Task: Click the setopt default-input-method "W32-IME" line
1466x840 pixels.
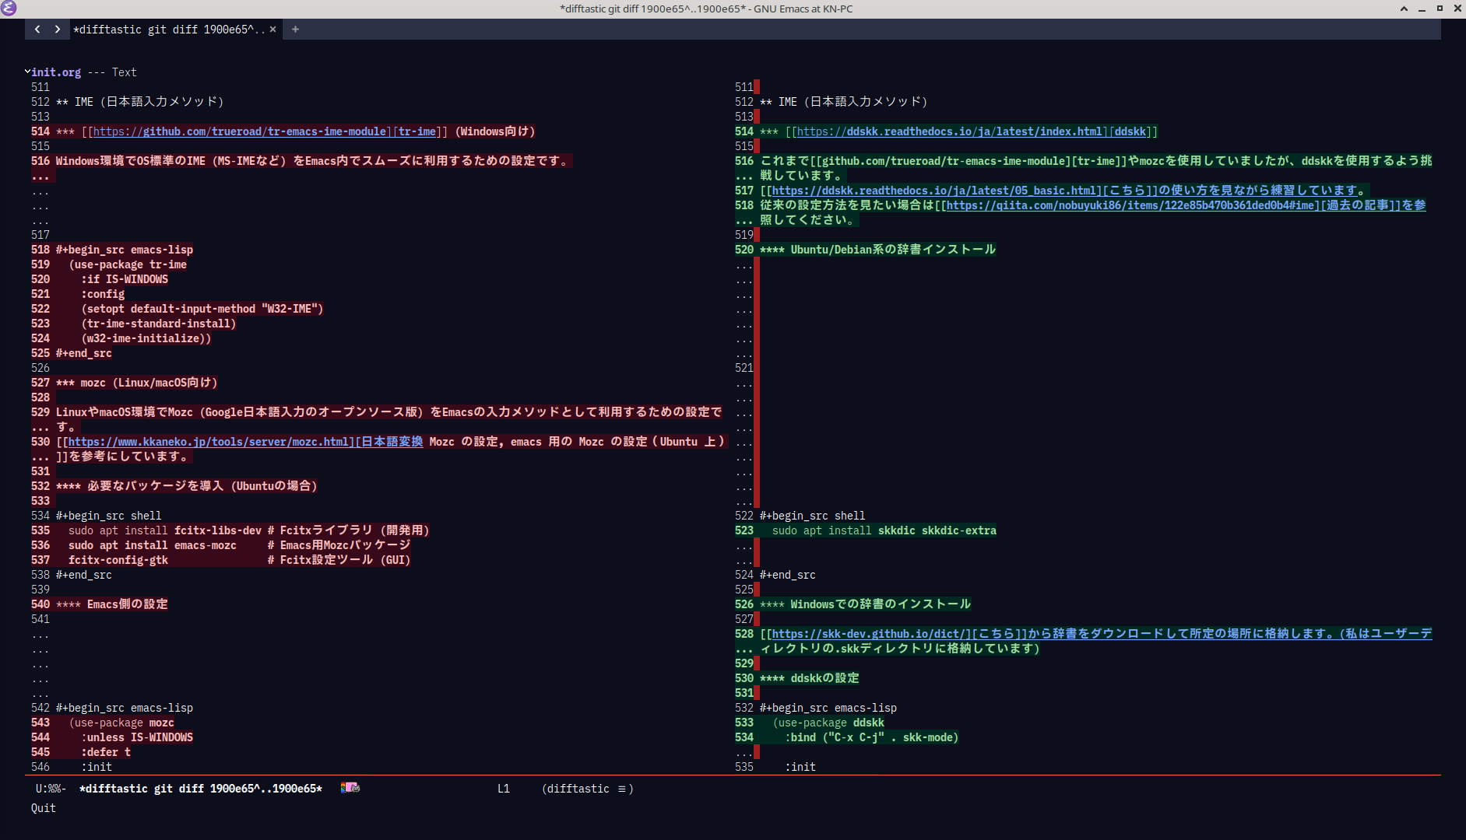Action: [x=202, y=309]
